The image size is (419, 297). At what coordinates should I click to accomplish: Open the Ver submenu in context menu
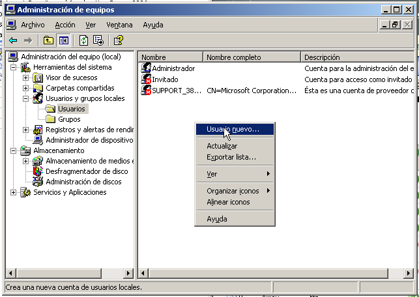coord(235,174)
